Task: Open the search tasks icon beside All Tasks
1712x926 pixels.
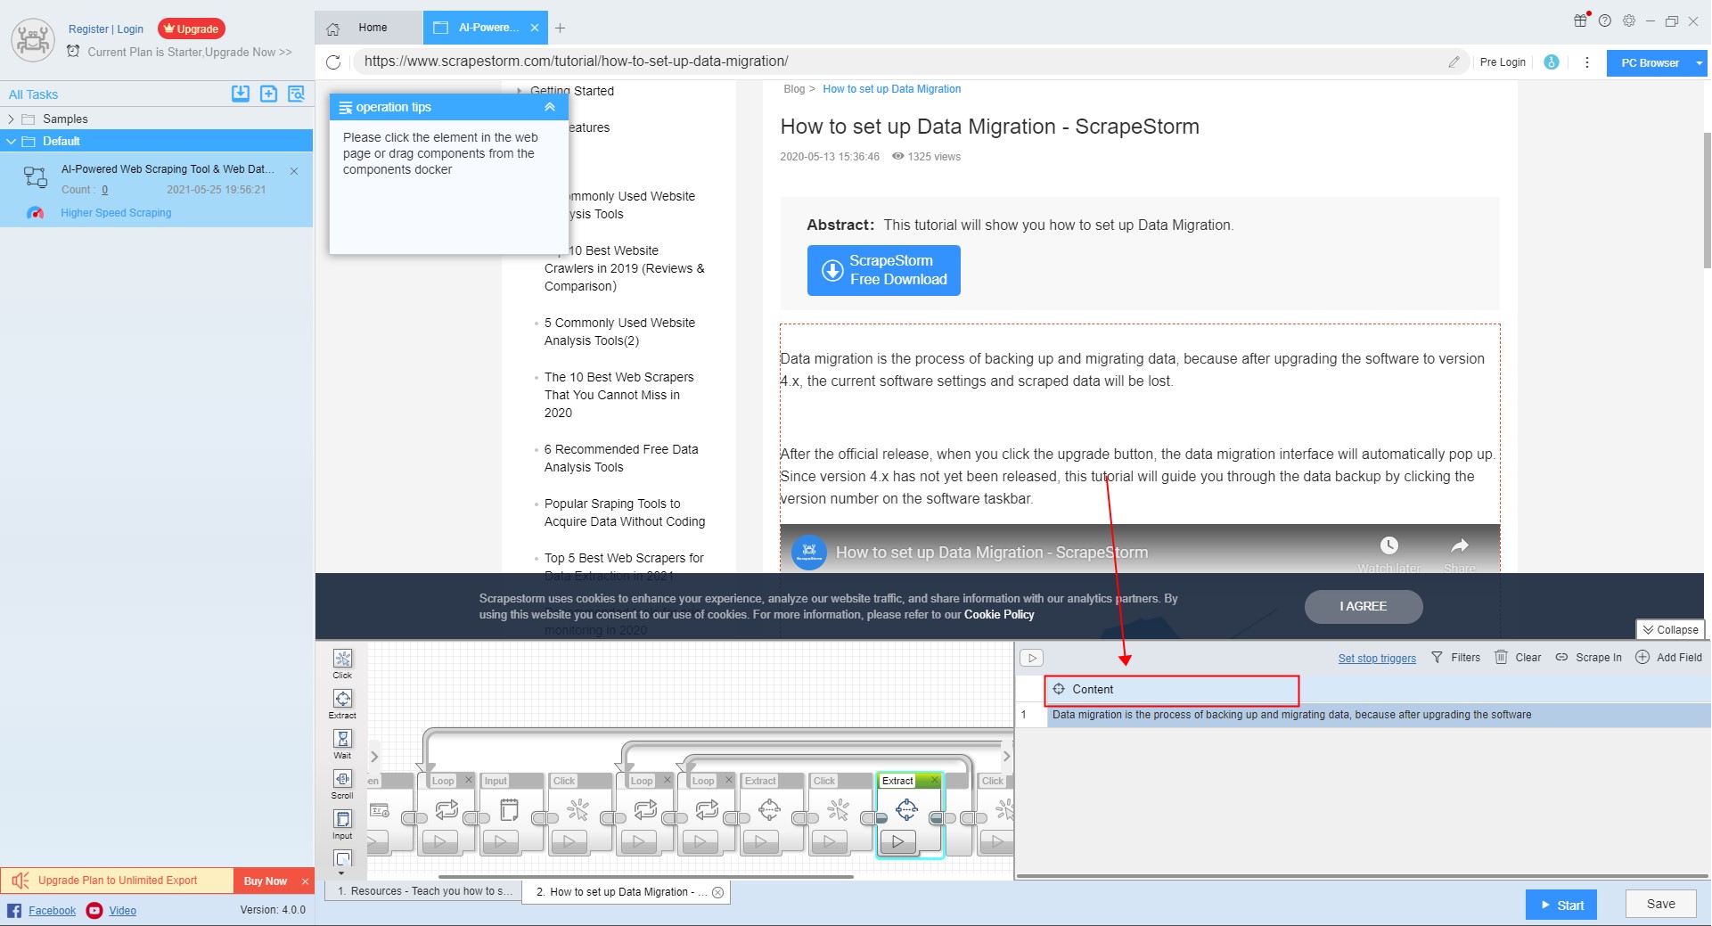Action: (x=297, y=94)
